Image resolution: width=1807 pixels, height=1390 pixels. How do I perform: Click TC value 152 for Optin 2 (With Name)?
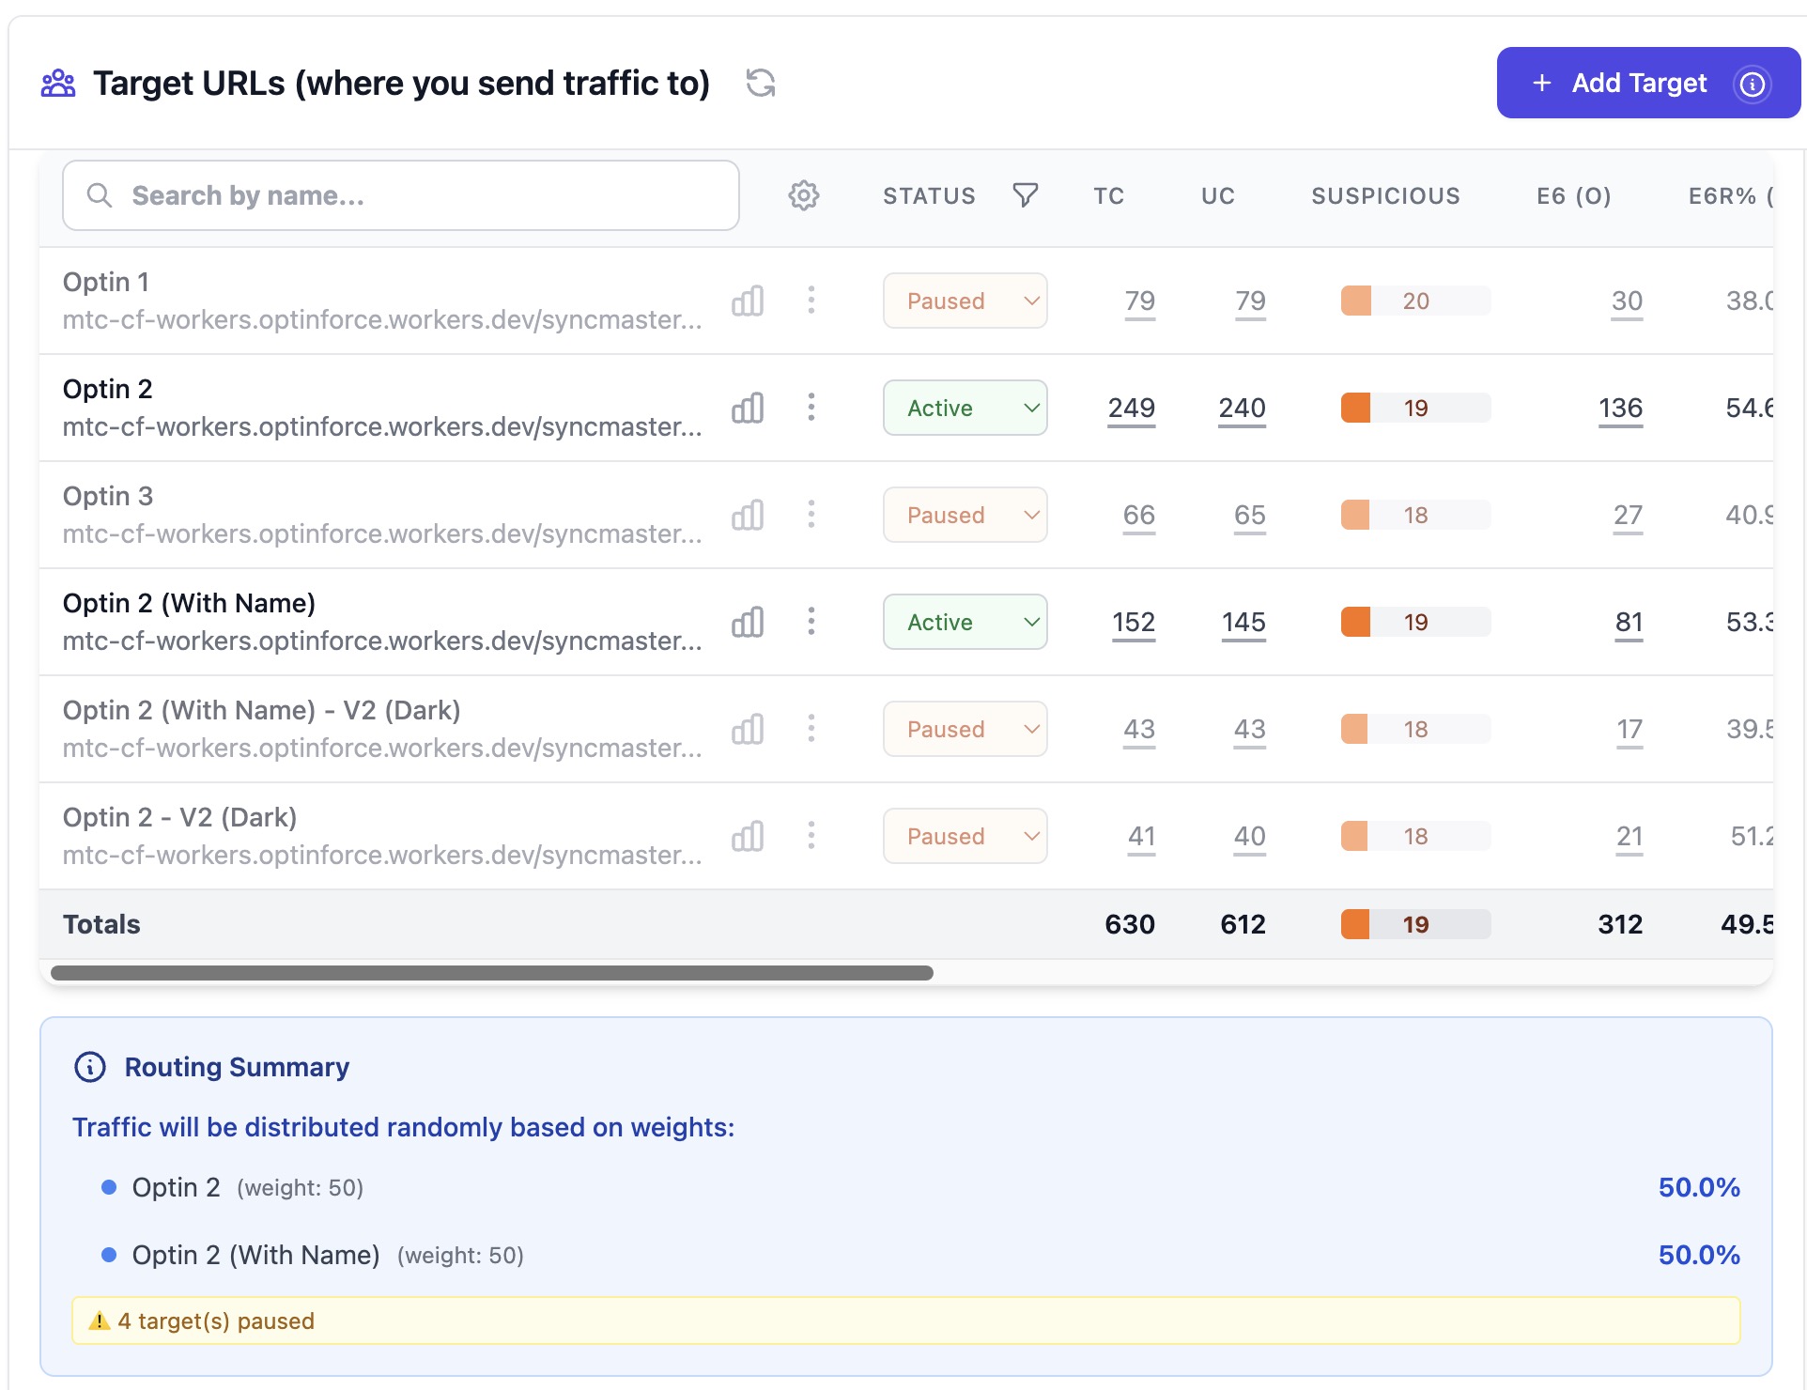pyautogui.click(x=1134, y=623)
